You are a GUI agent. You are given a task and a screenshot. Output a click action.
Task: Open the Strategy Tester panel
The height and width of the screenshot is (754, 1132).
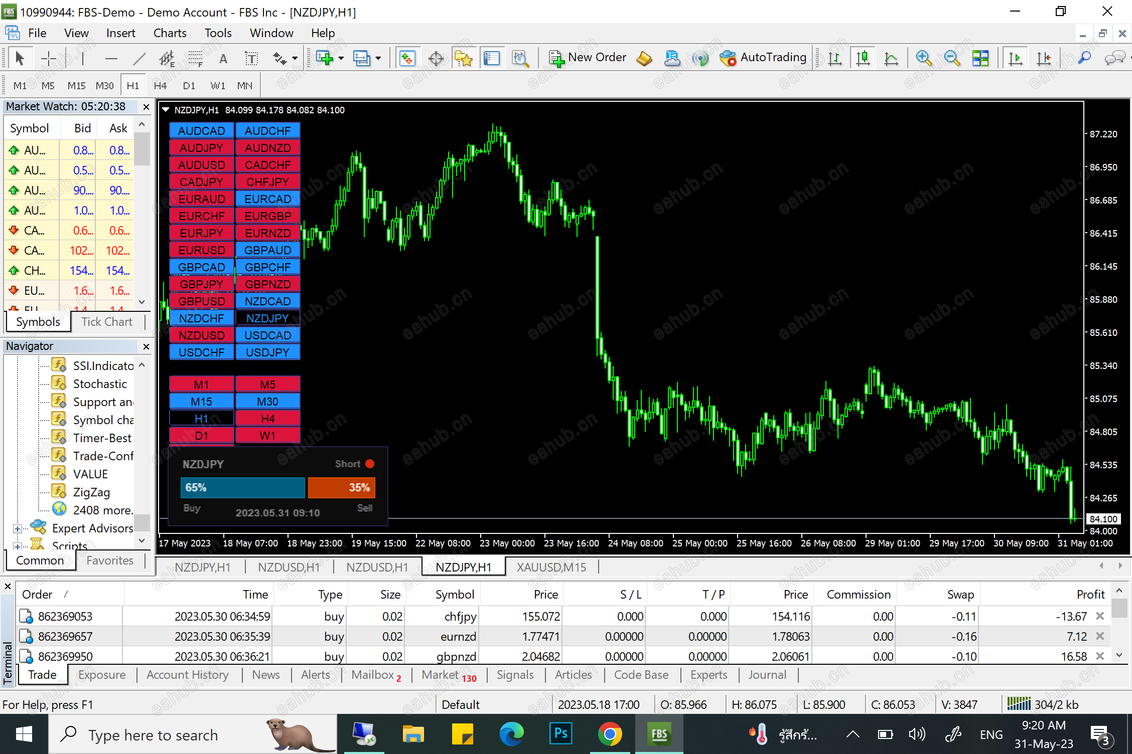pos(521,58)
